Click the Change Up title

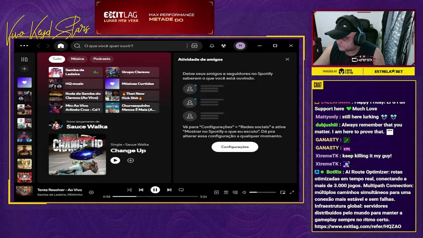128,151
